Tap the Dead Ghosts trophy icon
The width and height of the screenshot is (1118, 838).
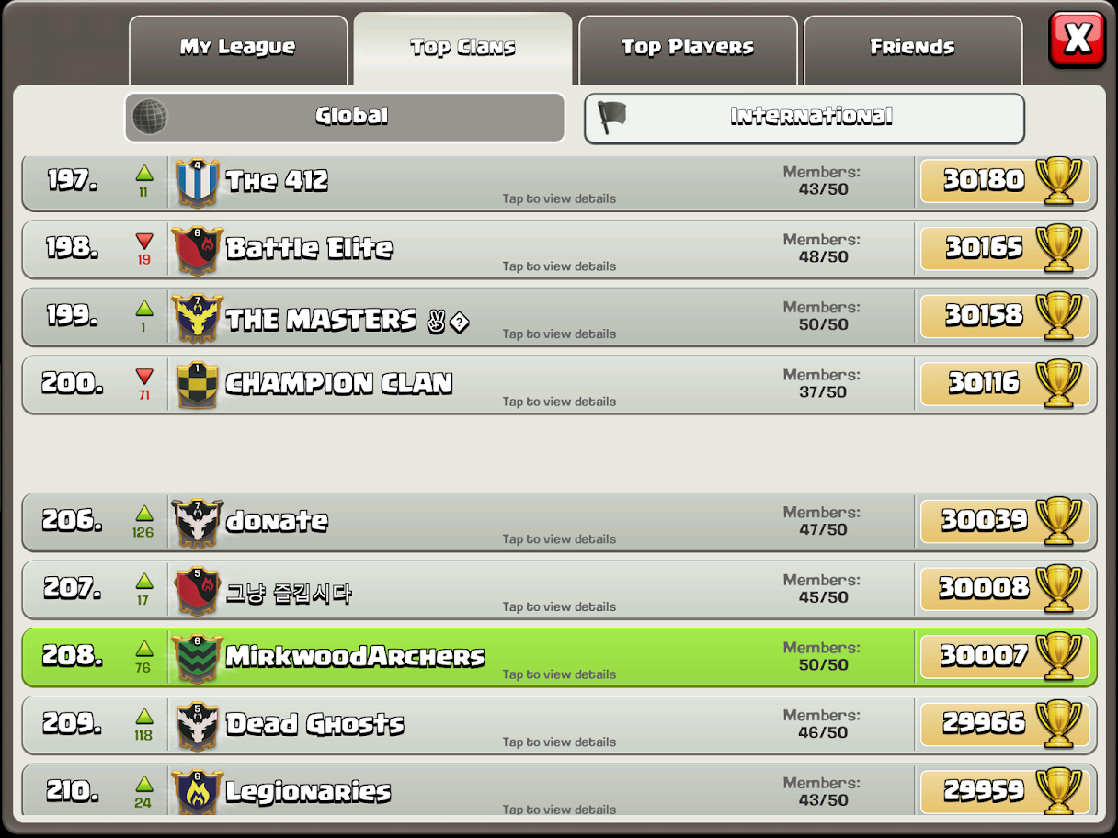tap(1058, 723)
